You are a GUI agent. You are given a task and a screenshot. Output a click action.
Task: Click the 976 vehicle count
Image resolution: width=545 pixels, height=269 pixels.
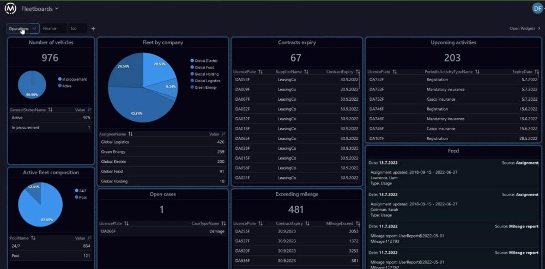tap(50, 58)
